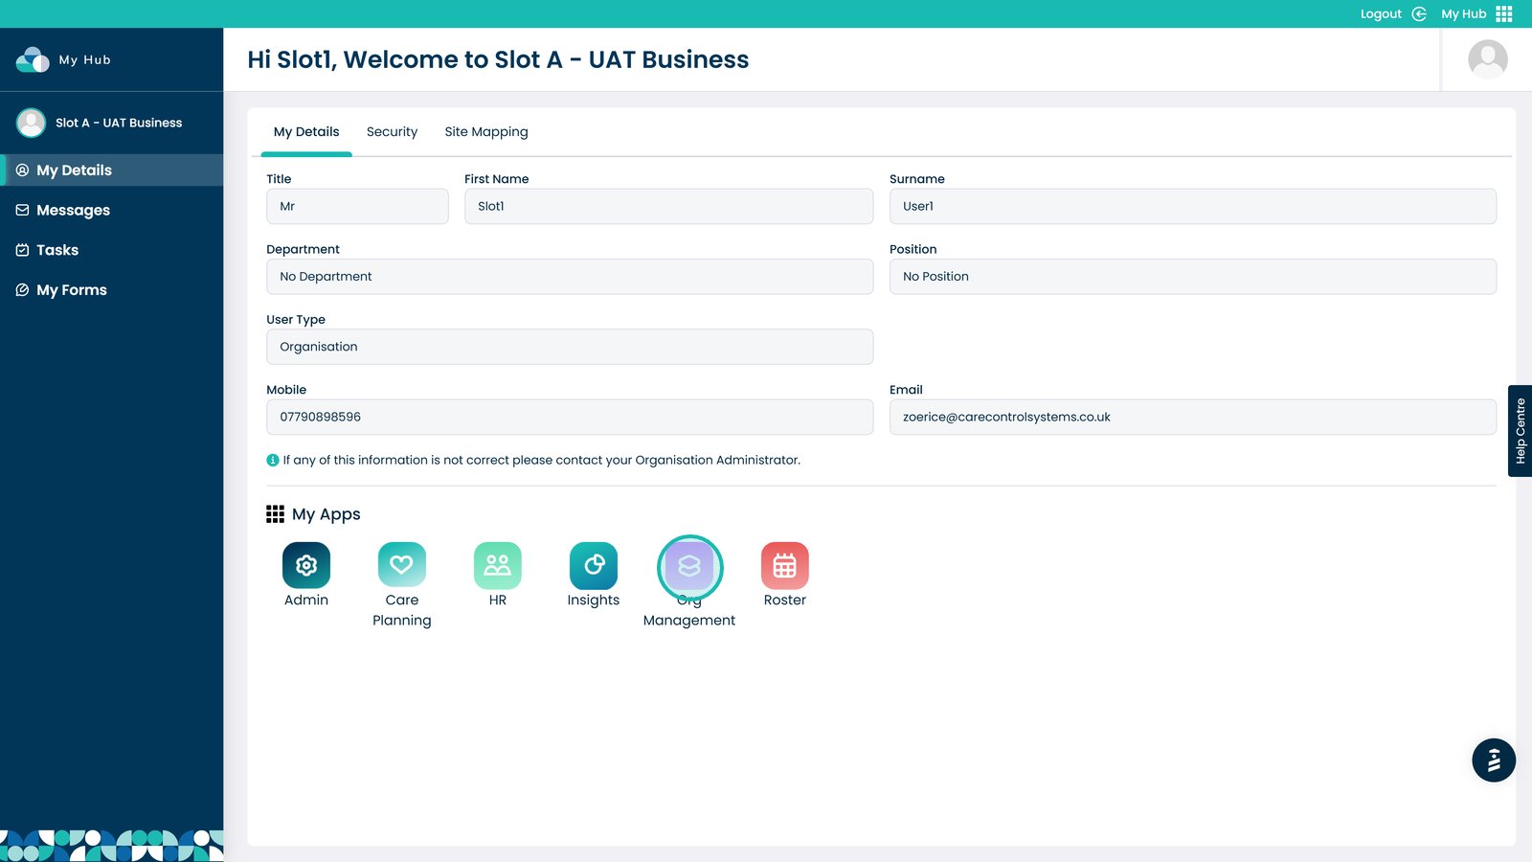Viewport: 1532px width, 862px height.
Task: Launch the Care Planning app
Action: [x=402, y=566]
